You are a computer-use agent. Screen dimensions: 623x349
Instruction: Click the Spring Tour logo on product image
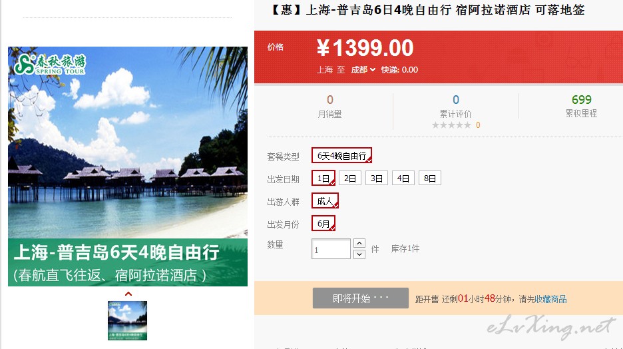pos(50,65)
